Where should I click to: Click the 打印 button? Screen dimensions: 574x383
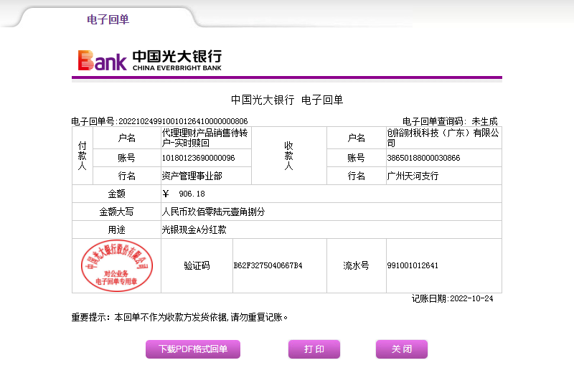click(314, 349)
